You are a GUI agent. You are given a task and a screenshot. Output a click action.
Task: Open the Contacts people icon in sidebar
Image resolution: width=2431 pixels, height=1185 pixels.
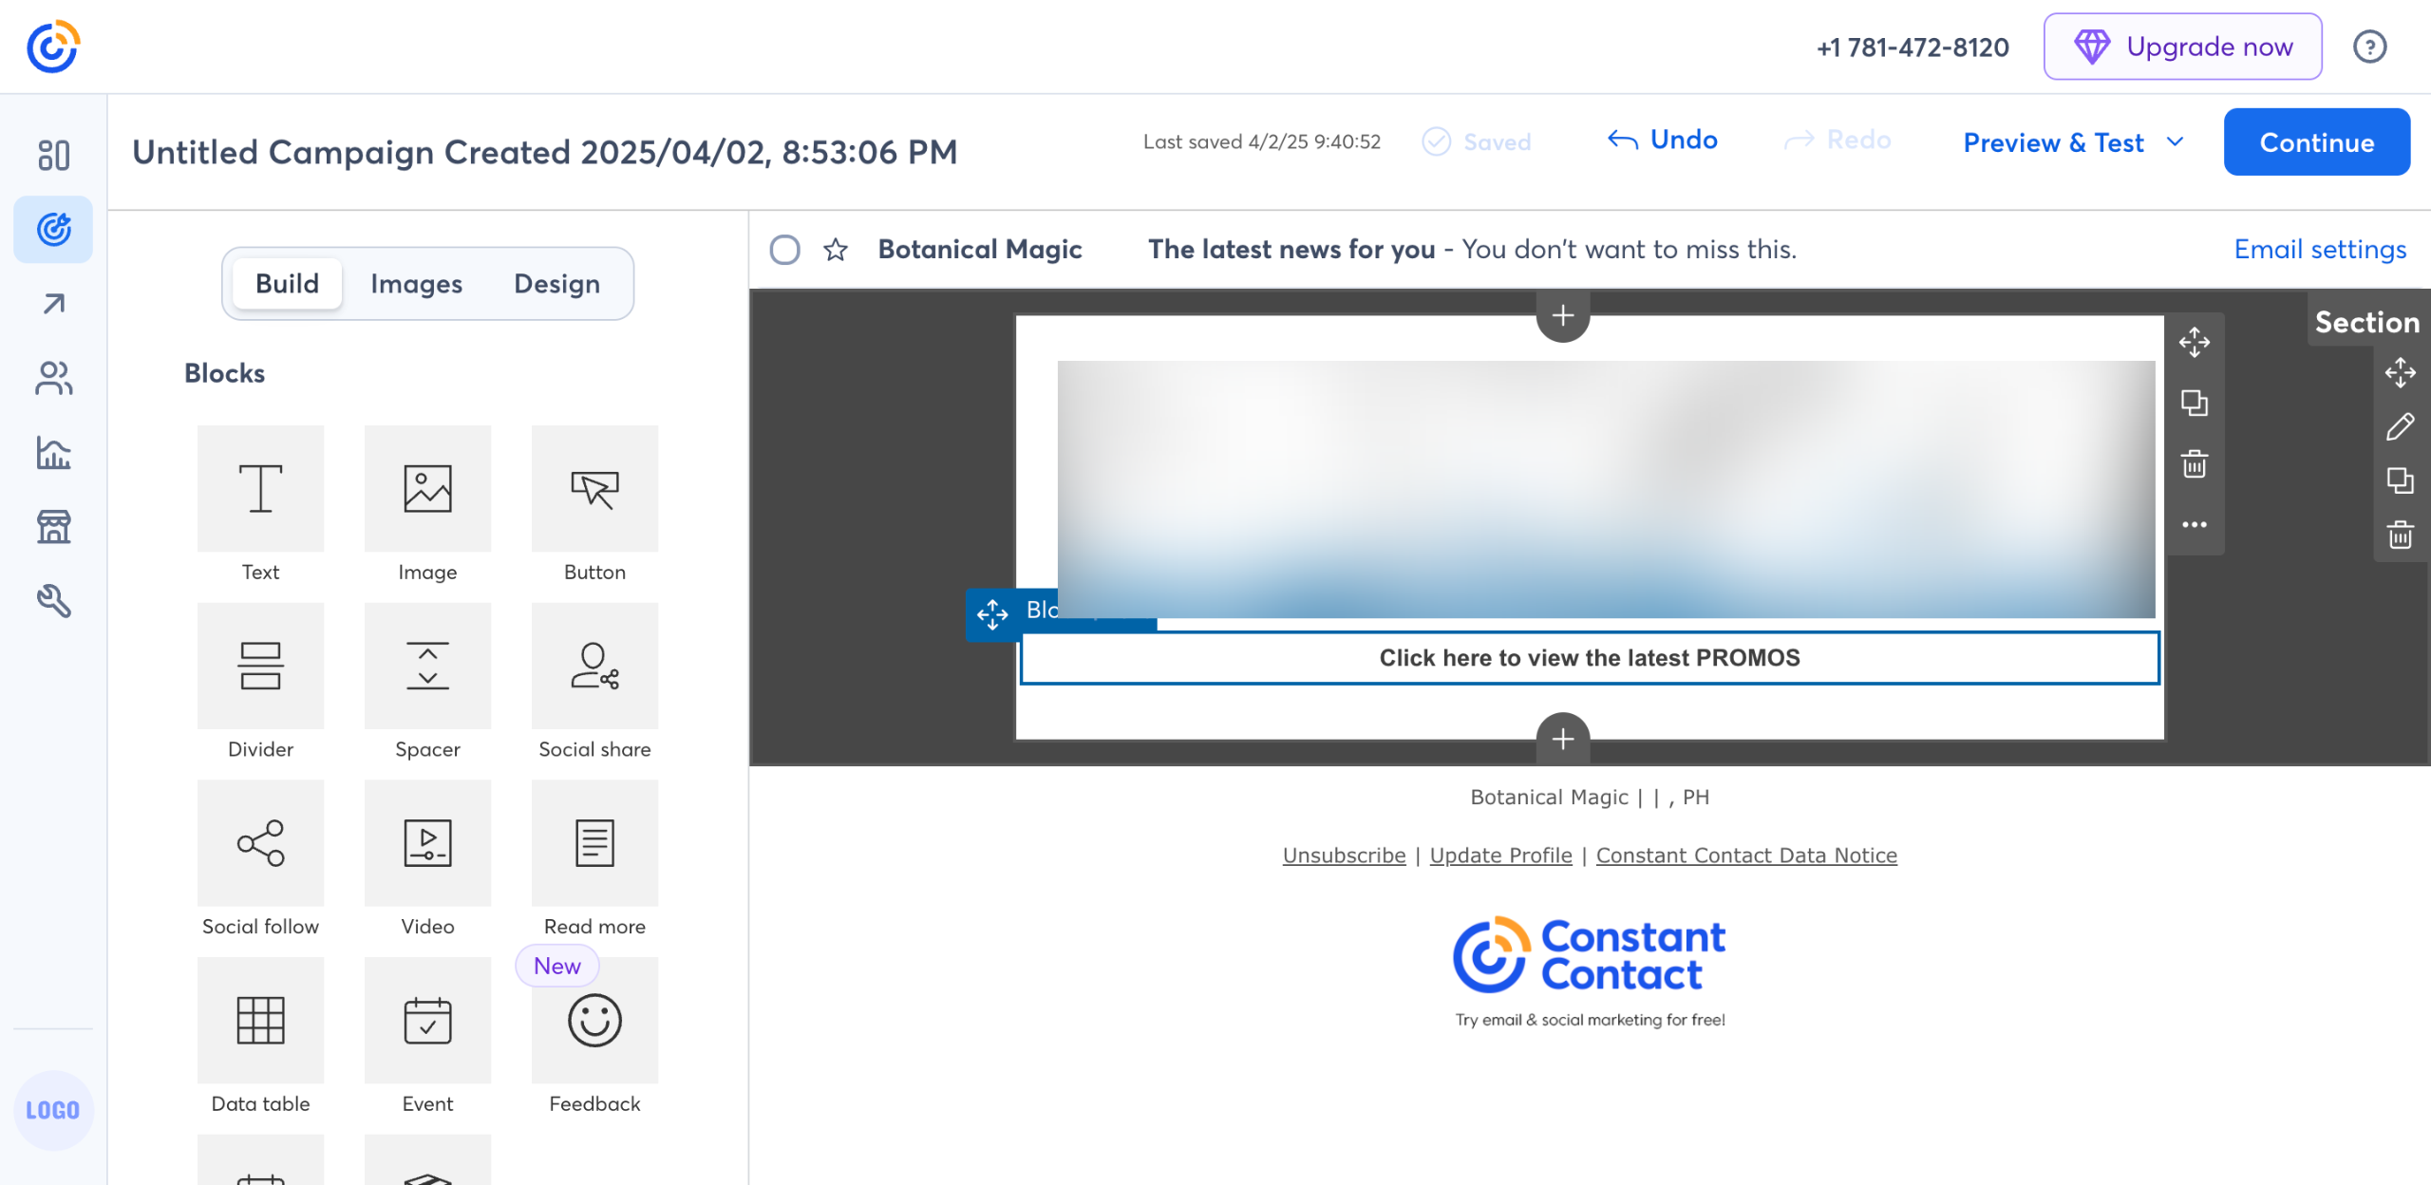tap(53, 378)
